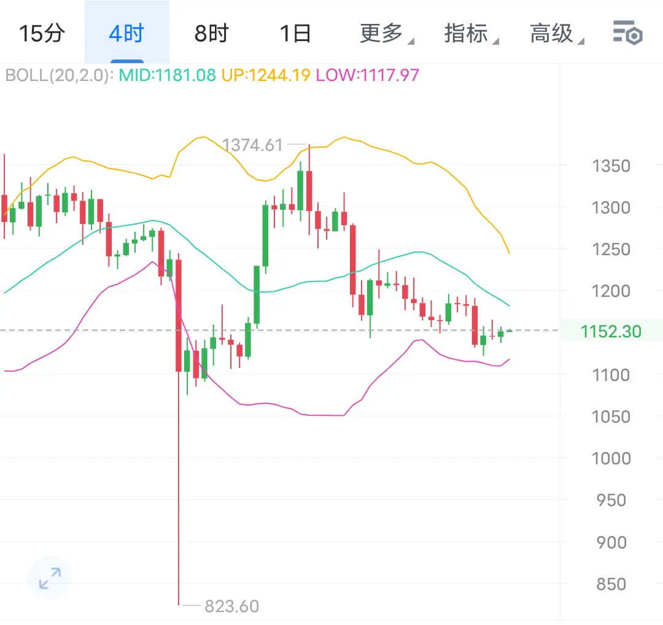Choose the 1日 timeframe
This screenshot has height=625, width=663.
coord(295,33)
